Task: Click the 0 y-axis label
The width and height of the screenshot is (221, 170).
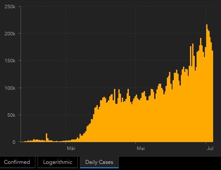Action: (14, 142)
